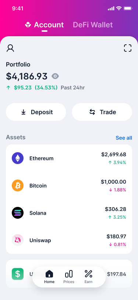This screenshot has width=138, height=300.
Task: Tap the Trade button
Action: click(x=102, y=112)
